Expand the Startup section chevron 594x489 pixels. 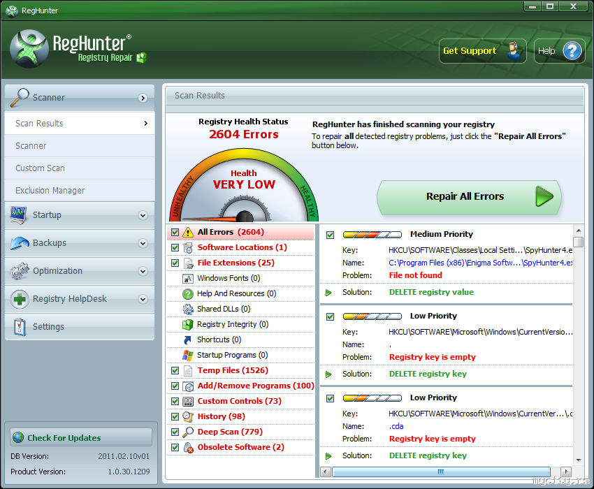click(x=143, y=216)
